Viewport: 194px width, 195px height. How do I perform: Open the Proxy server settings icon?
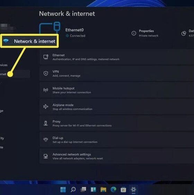46,123
